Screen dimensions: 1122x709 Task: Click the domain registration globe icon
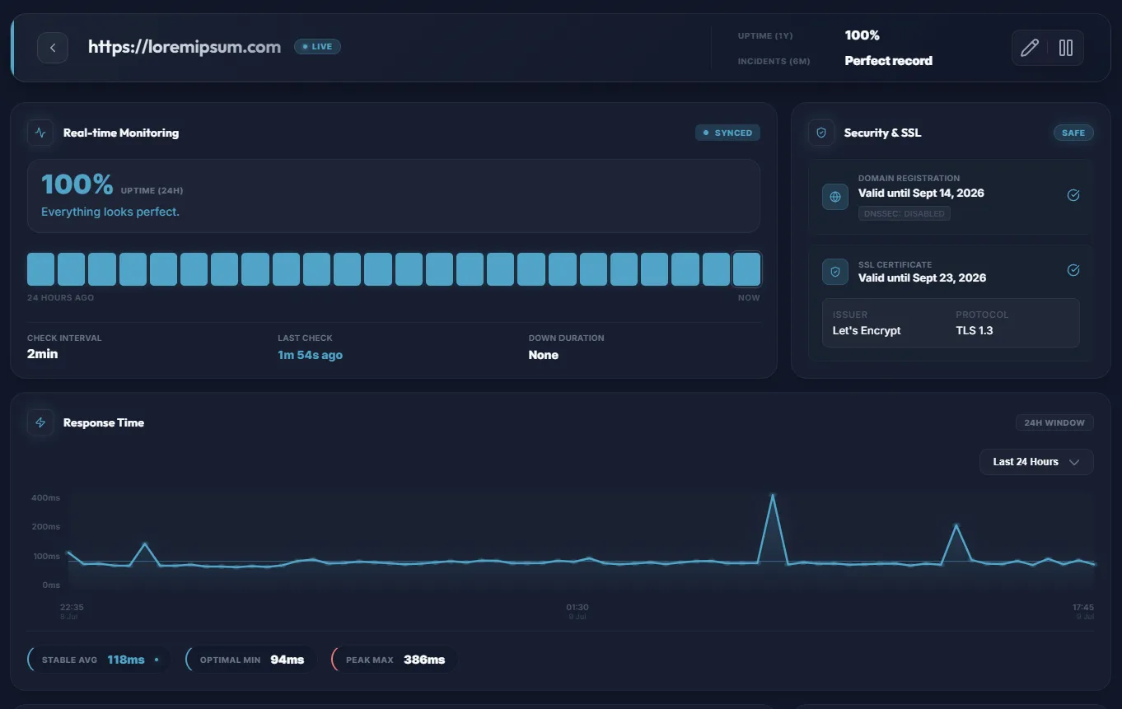835,197
